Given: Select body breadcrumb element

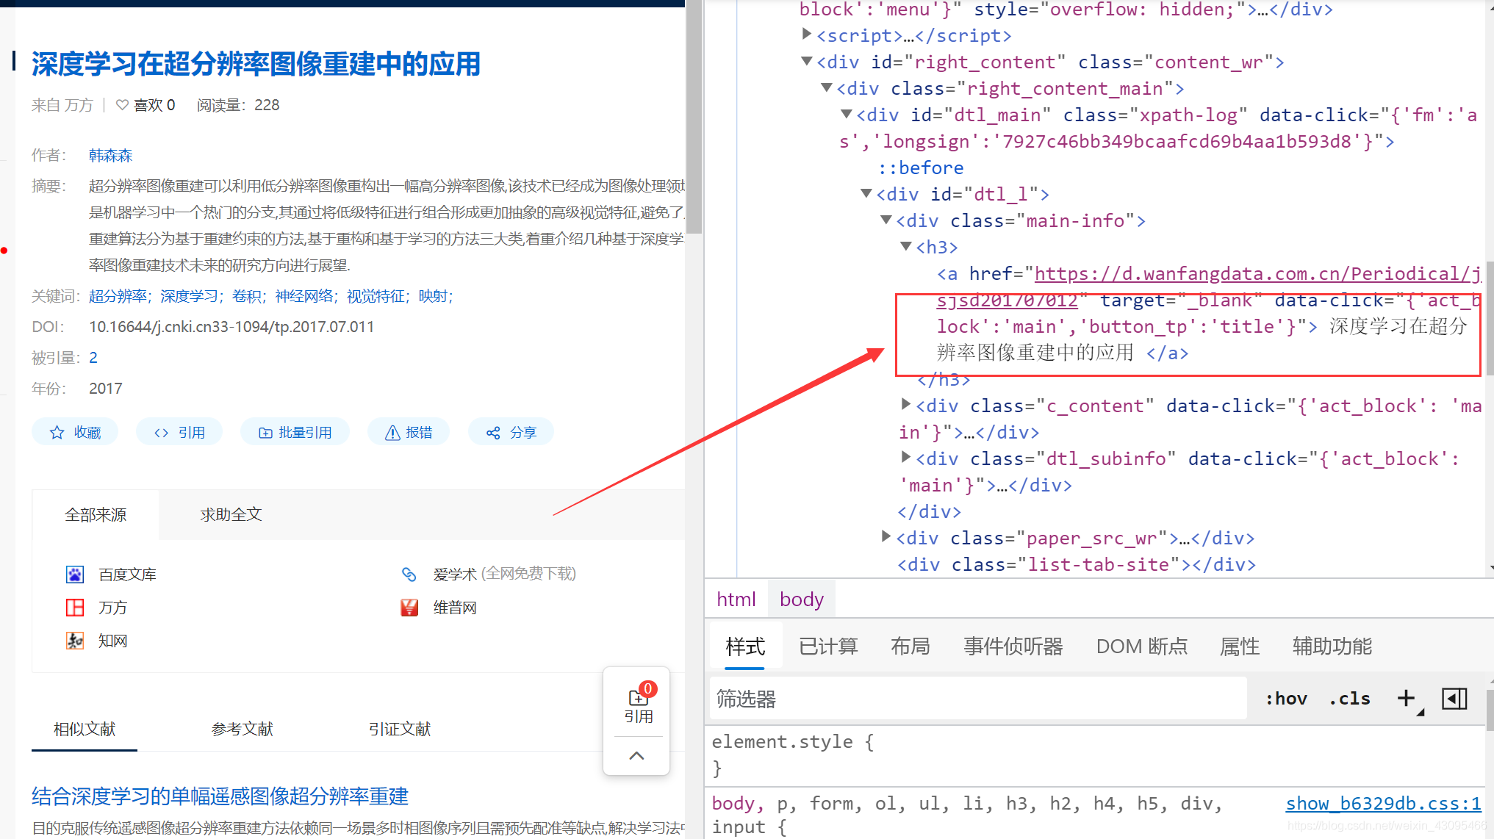Looking at the screenshot, I should (802, 599).
